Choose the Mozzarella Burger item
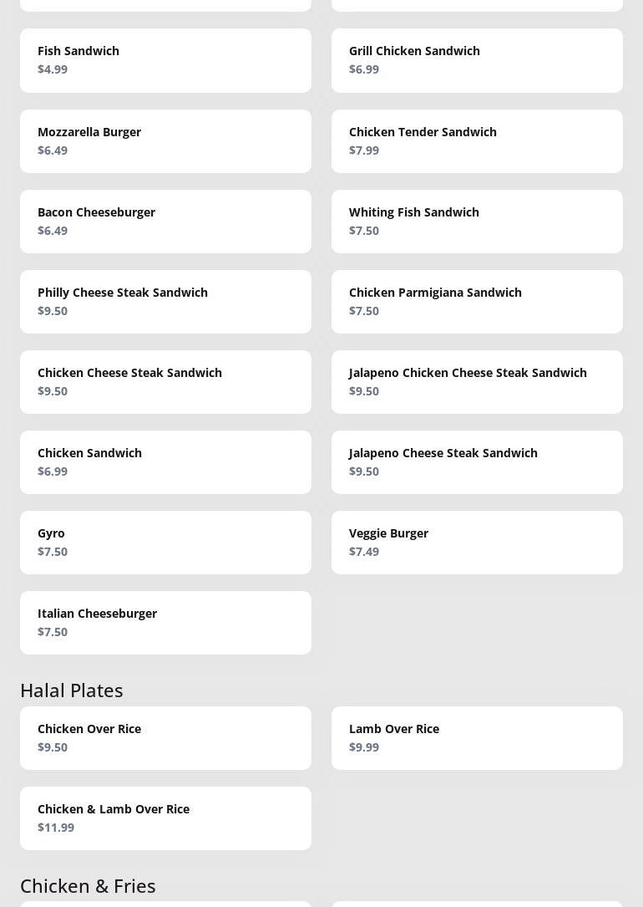The height and width of the screenshot is (907, 643). point(166,141)
